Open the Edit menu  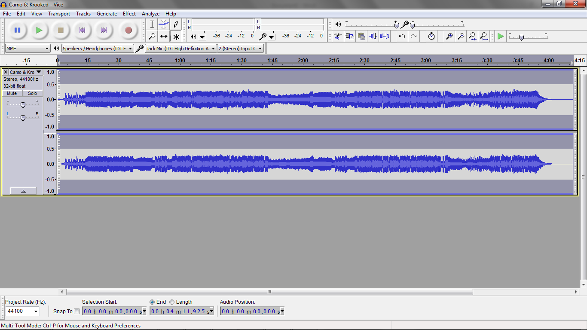[x=21, y=14]
